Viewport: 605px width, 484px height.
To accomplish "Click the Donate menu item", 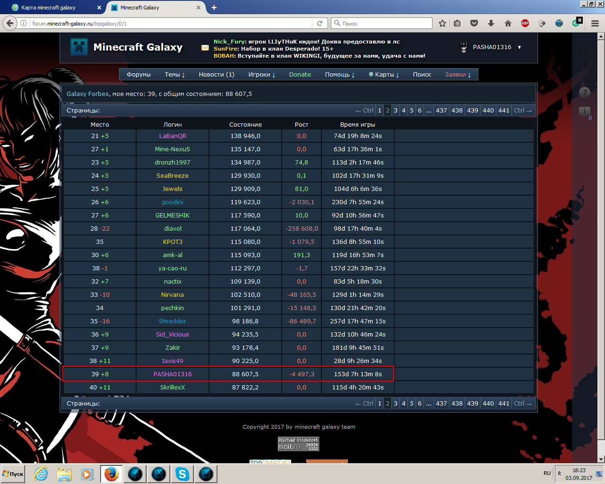I will [300, 75].
